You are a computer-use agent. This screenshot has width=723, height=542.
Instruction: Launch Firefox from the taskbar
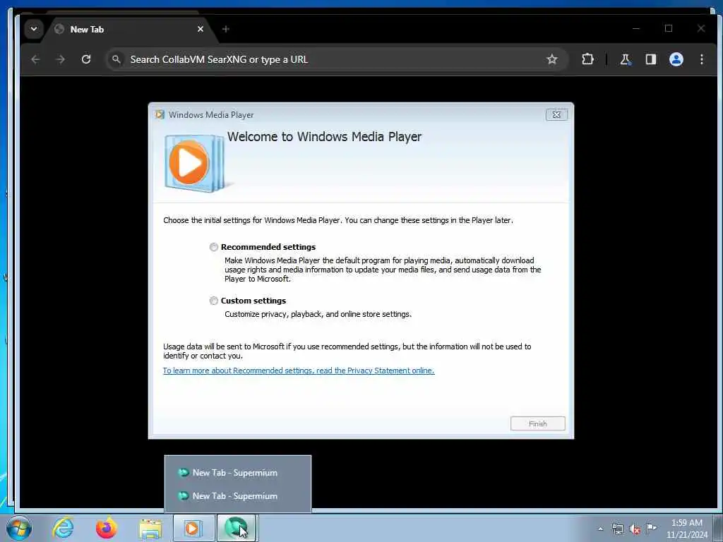(106, 528)
